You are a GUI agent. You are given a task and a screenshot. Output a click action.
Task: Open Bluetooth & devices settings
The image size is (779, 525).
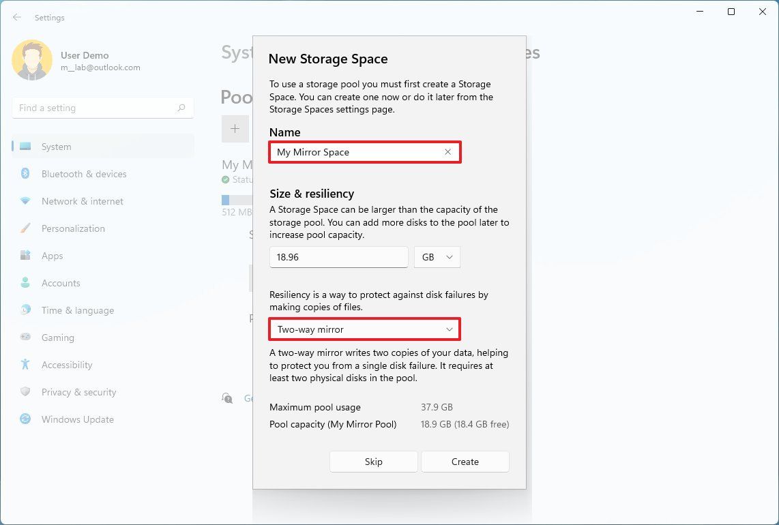[83, 174]
